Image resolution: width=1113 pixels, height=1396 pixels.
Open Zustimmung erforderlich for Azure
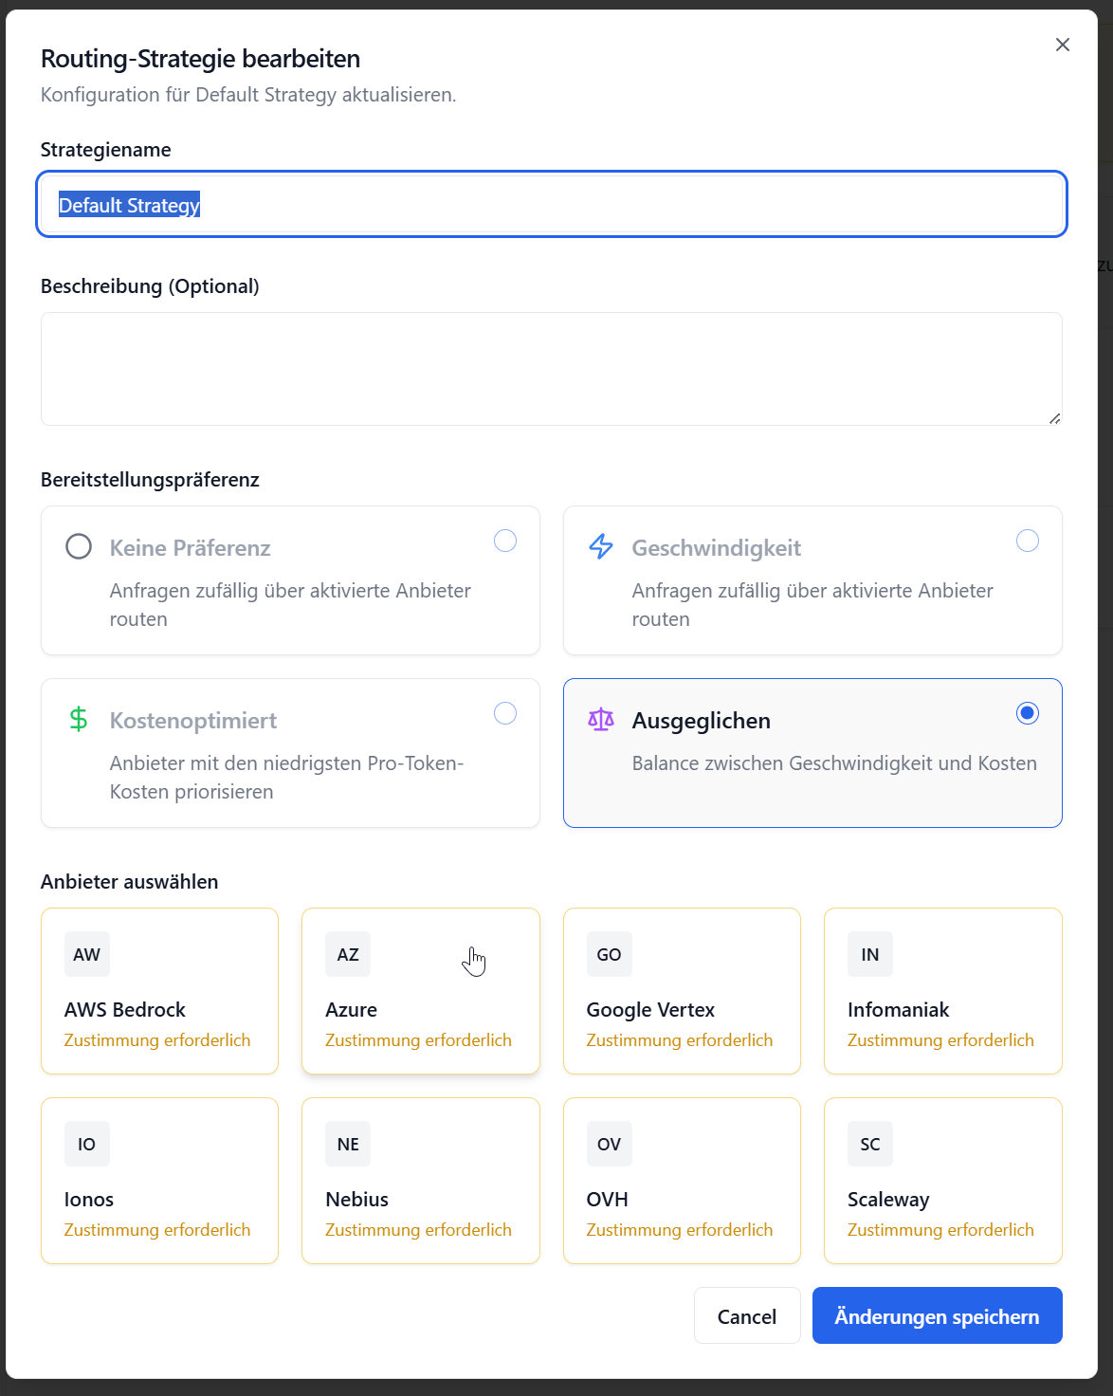pos(418,1039)
